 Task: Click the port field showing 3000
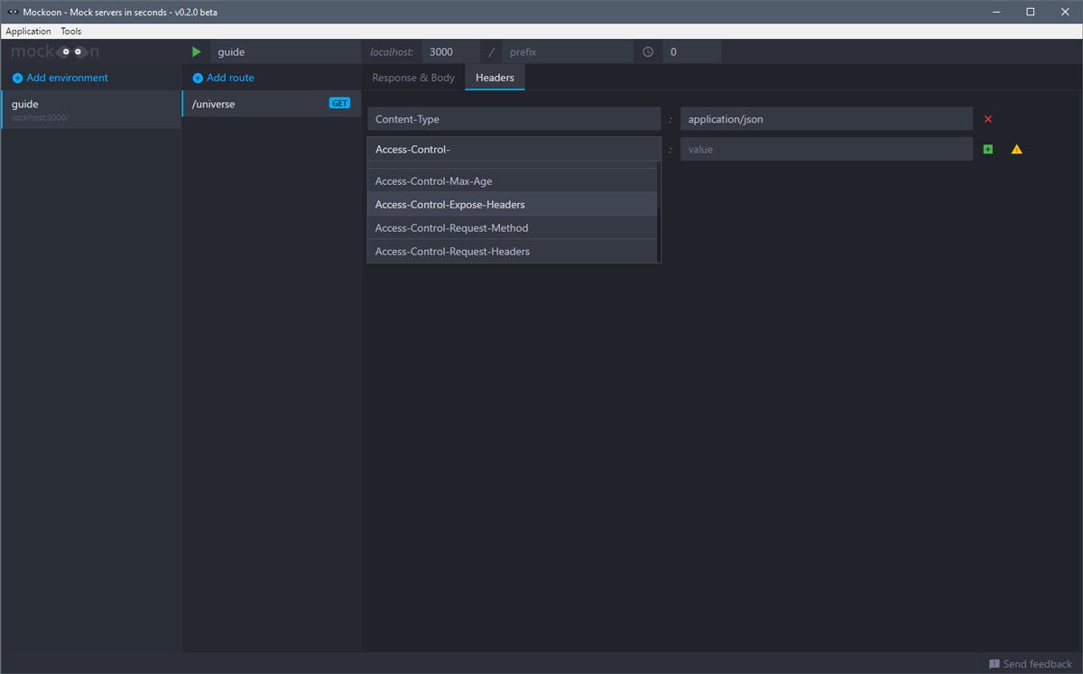point(450,52)
